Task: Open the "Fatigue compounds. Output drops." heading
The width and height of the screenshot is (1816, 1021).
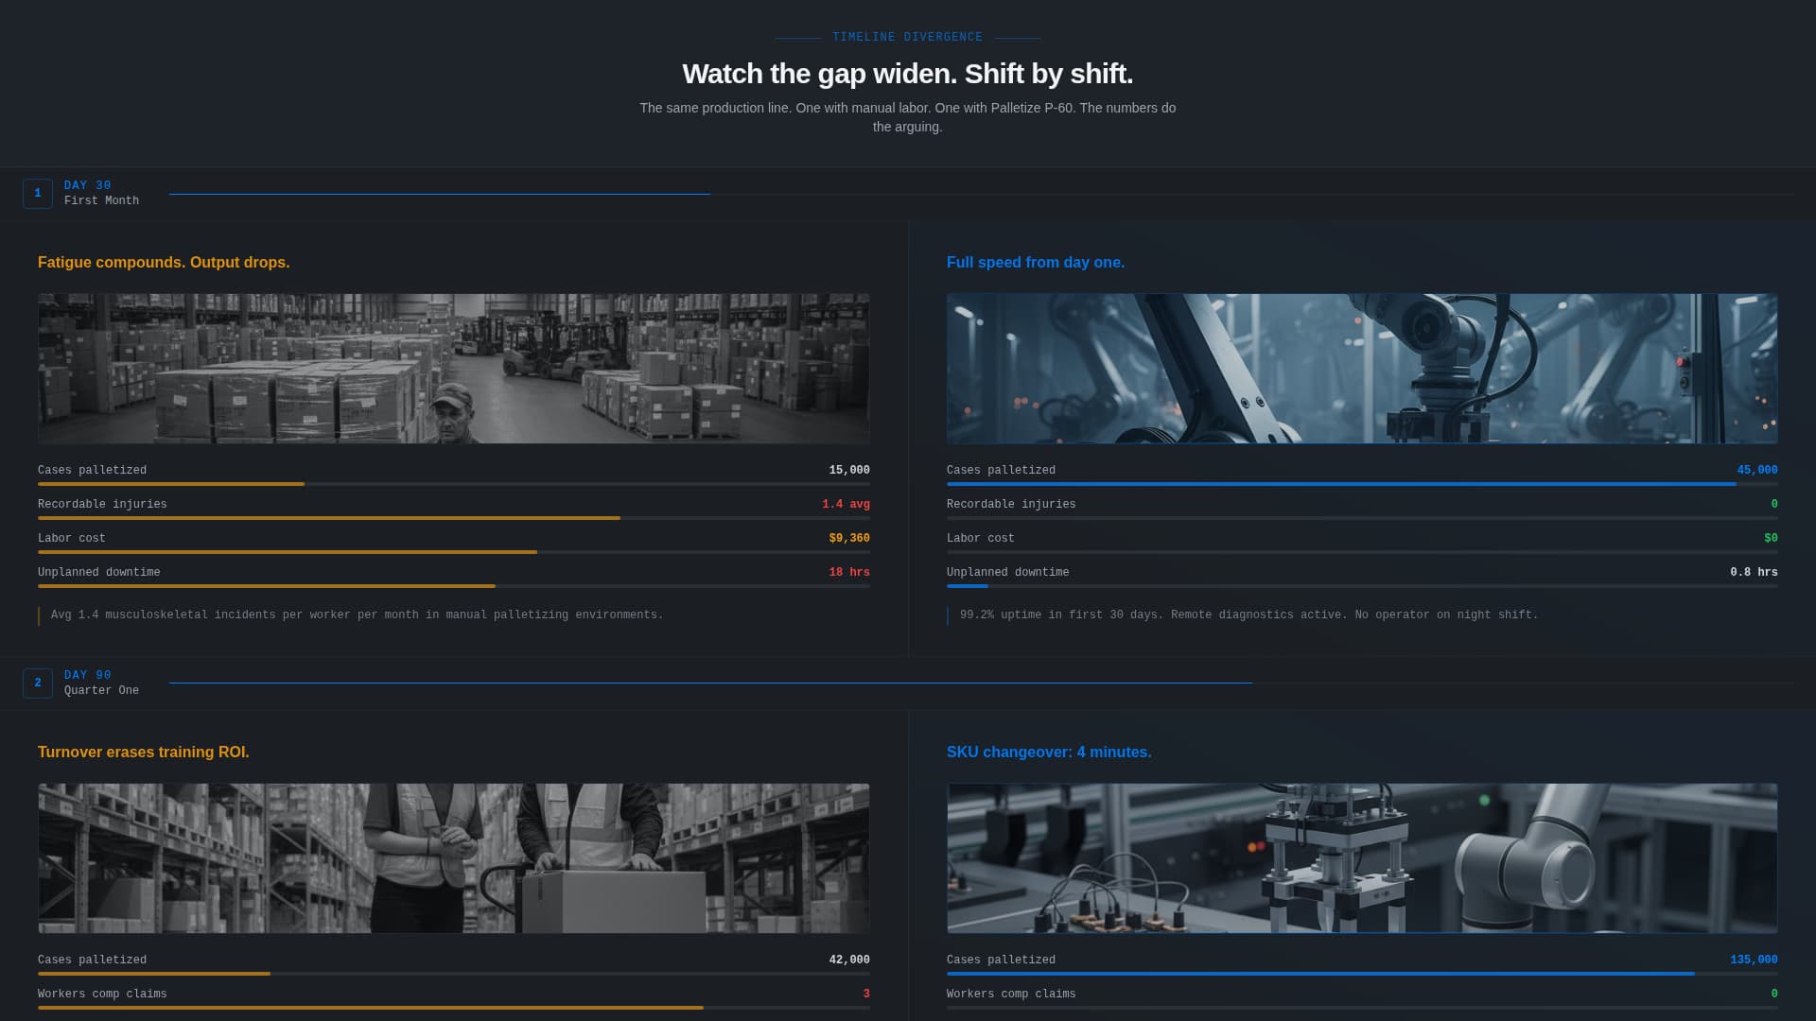Action: (x=164, y=263)
